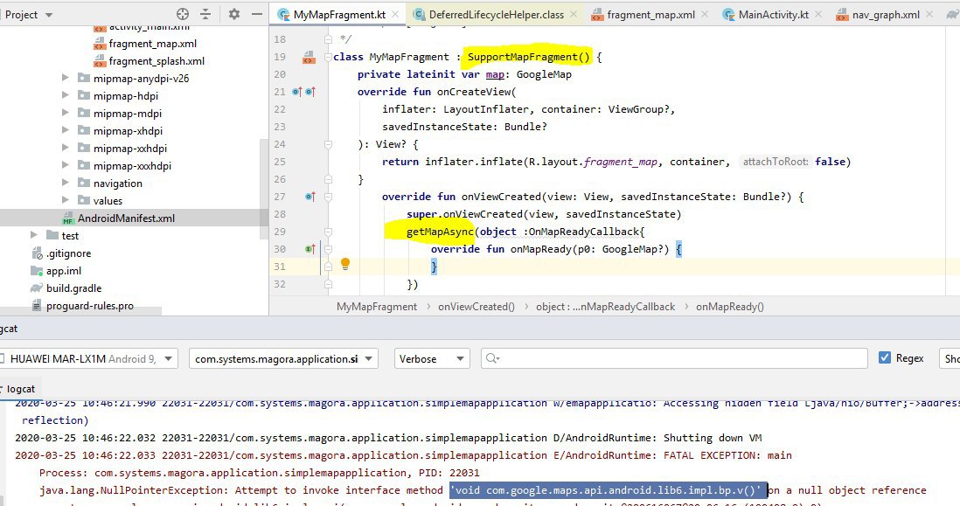Collapse code fold marker at line 19
This screenshot has width=960, height=506.
point(328,57)
